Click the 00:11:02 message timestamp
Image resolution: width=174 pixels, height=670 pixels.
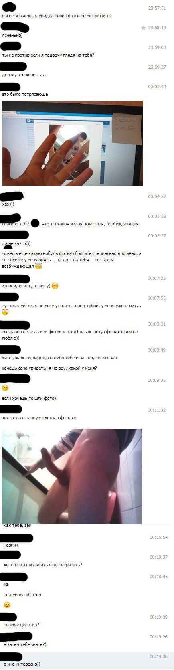pyautogui.click(x=157, y=410)
